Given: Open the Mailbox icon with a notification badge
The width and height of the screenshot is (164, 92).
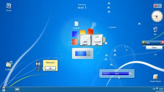Looking at the screenshot, I should click(9, 64).
